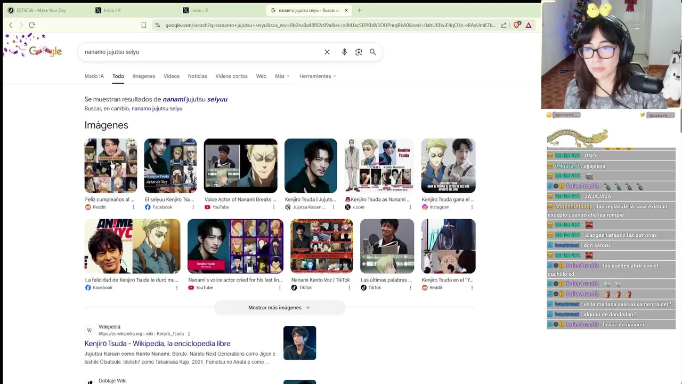Open Wikipedia result side image thumbnail
The height and width of the screenshot is (384, 682).
[299, 343]
